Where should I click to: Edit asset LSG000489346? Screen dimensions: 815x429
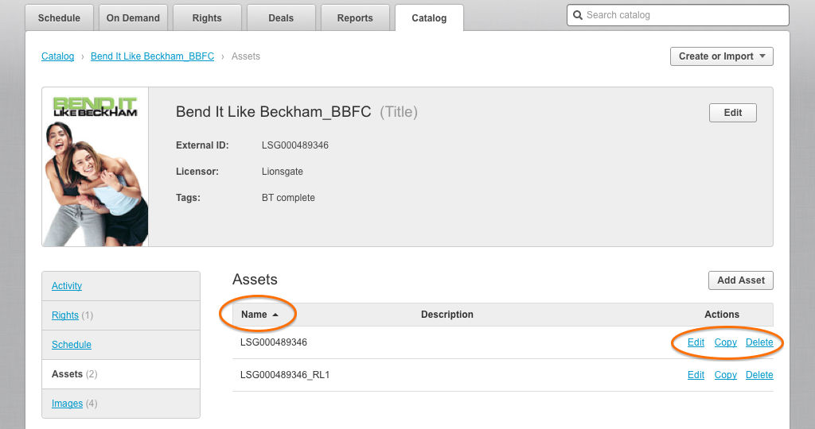[x=696, y=342]
